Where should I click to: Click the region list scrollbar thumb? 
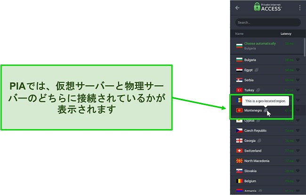pyautogui.click(x=305, y=47)
